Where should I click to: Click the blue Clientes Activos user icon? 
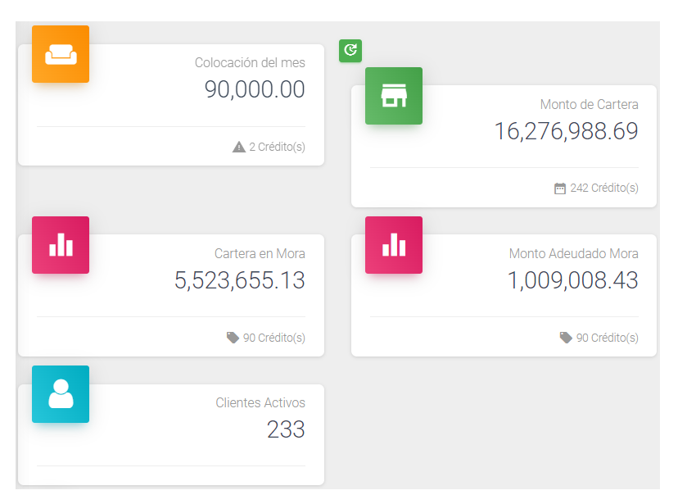(x=61, y=394)
